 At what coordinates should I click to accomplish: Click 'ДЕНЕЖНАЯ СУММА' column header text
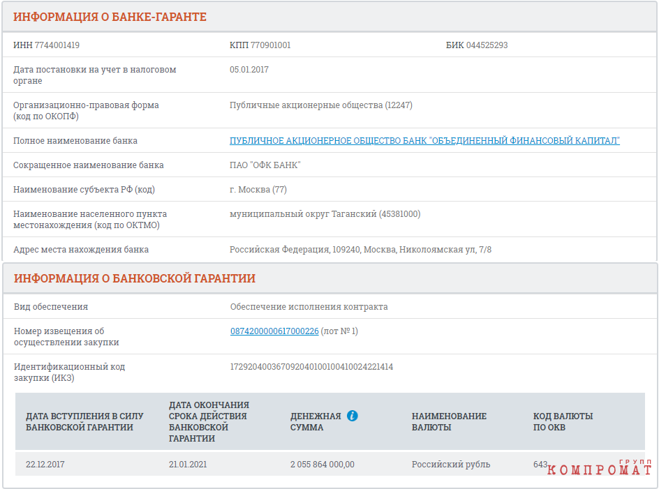[x=316, y=421]
